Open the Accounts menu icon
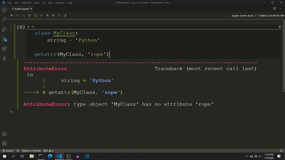Screen dimensions: 285x160 tap(4, 134)
